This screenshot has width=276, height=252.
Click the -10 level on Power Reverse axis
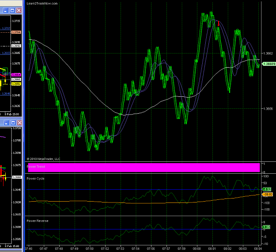pyautogui.click(x=266, y=244)
